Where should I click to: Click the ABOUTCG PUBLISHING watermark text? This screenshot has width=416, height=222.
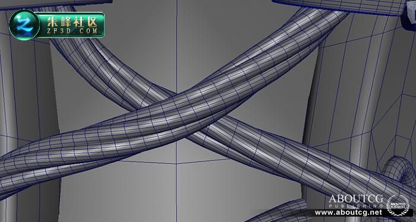(x=356, y=201)
